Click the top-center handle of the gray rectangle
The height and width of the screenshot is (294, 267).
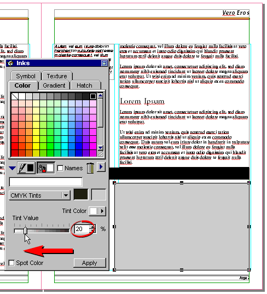[182, 183]
